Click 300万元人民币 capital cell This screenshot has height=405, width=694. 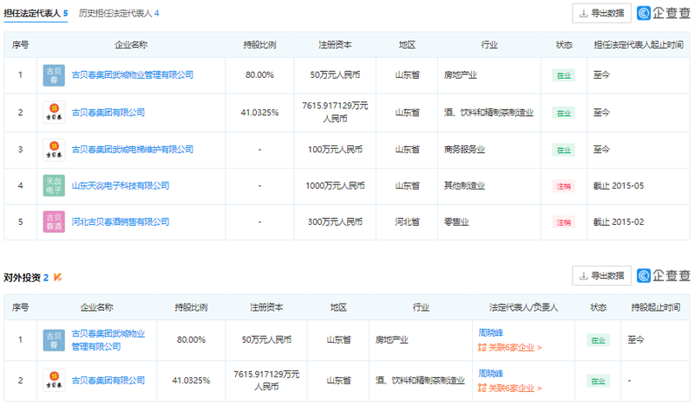[x=335, y=222]
